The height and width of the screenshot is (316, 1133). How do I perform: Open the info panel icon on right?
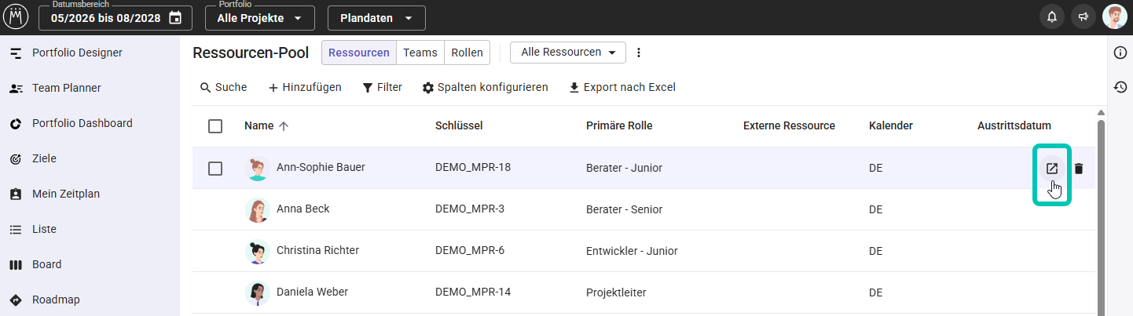[x=1120, y=53]
